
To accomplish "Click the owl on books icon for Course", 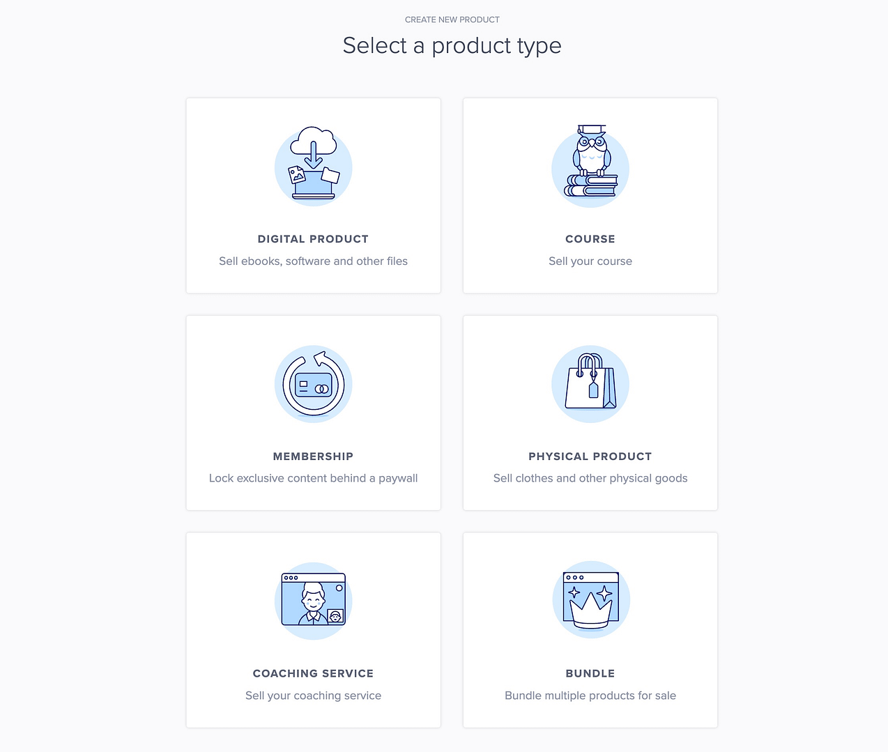I will click(590, 166).
